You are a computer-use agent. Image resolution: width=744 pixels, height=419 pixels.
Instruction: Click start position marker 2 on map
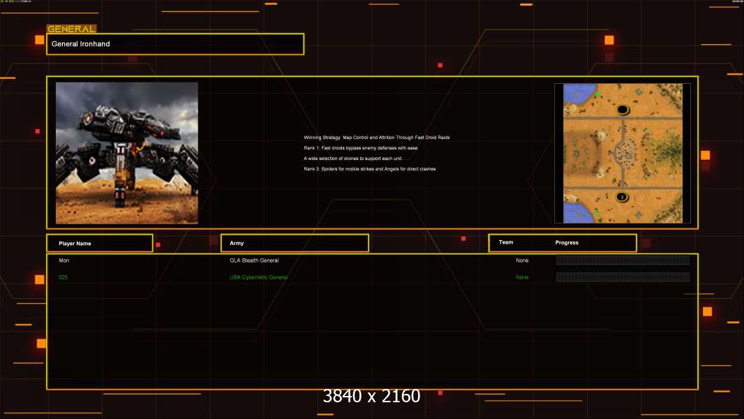click(622, 197)
